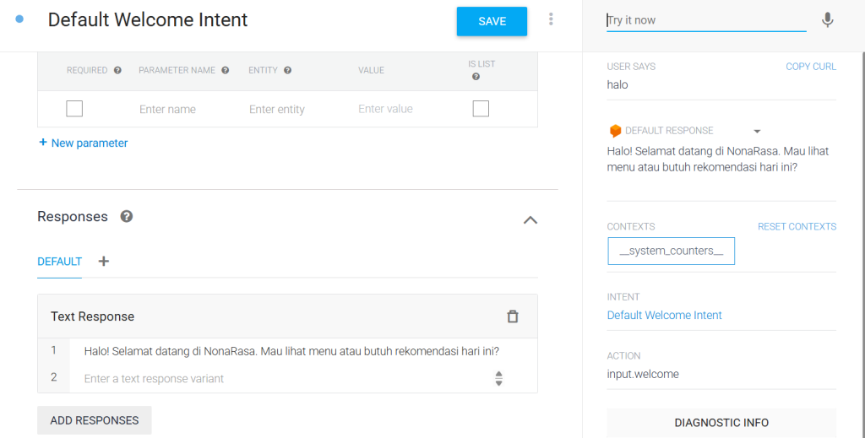Click RESET CONTEXTS link
865x438 pixels.
(x=797, y=227)
